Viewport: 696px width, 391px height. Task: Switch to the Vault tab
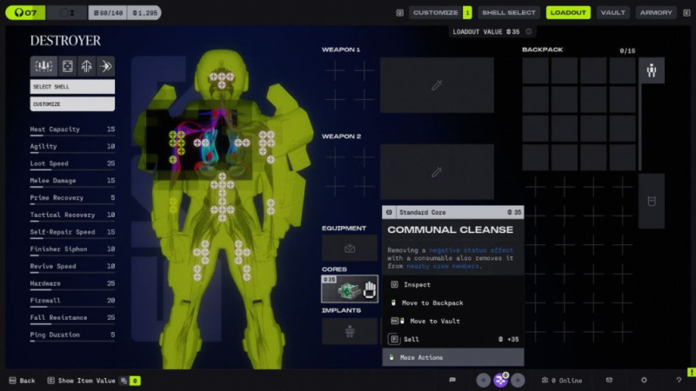tap(612, 13)
